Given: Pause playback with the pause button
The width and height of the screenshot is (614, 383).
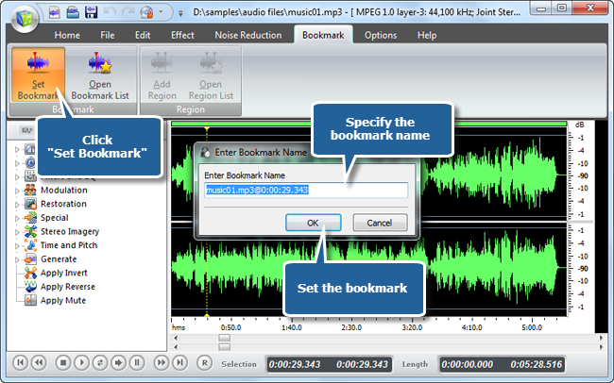Looking at the screenshot, I should 137,362.
